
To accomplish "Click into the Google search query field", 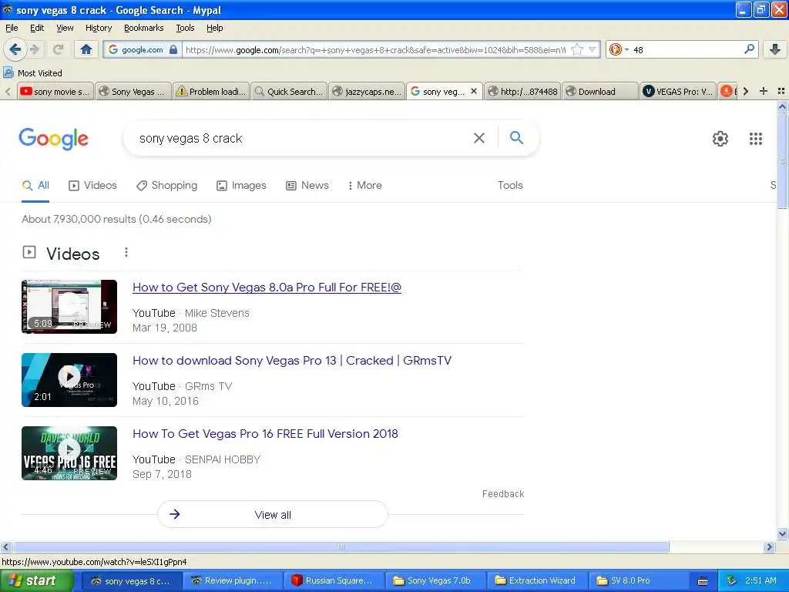I will [x=302, y=138].
